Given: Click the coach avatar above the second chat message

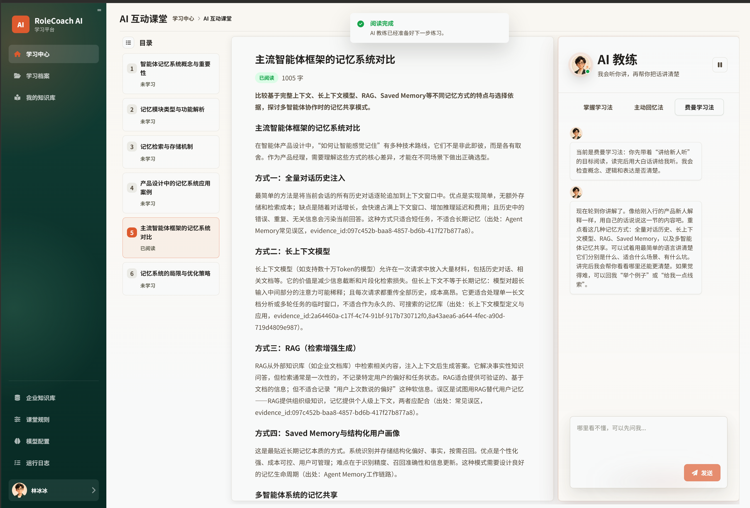Looking at the screenshot, I should coord(576,192).
